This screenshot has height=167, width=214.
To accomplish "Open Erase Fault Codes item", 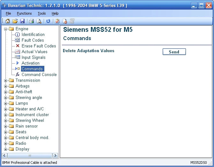I will coord(39,46).
